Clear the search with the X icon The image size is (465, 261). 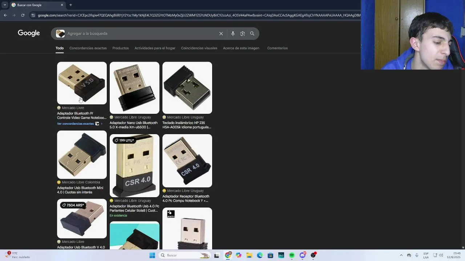(221, 33)
